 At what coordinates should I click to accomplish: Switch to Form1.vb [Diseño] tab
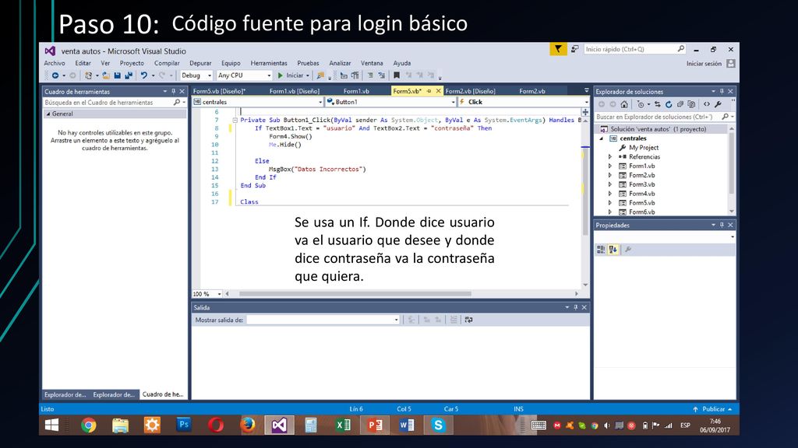pos(294,91)
